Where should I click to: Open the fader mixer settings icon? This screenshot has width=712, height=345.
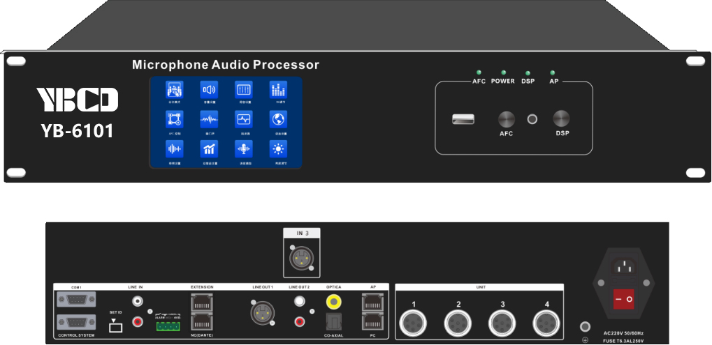pyautogui.click(x=244, y=90)
